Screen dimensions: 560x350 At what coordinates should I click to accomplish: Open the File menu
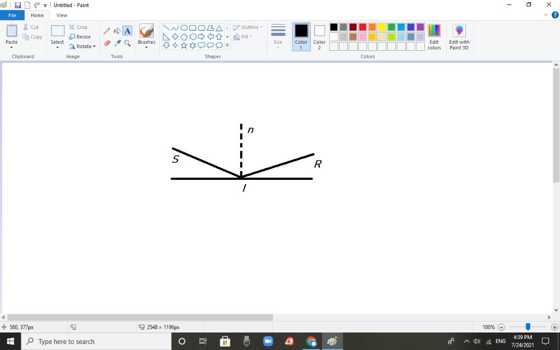pyautogui.click(x=12, y=15)
